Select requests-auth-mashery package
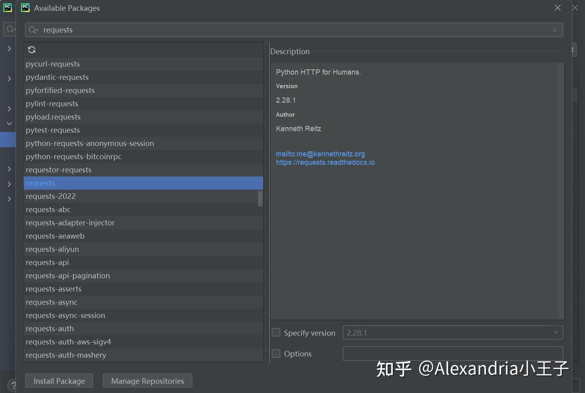585x393 pixels. (x=143, y=355)
